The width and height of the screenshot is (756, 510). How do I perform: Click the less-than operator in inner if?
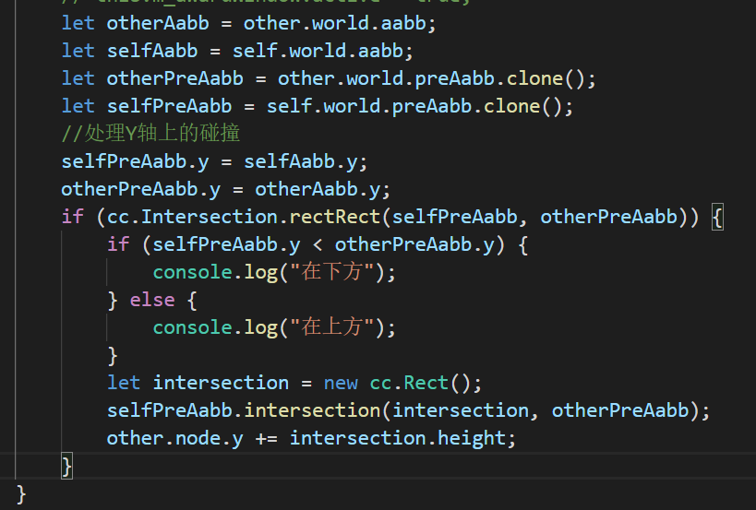(x=318, y=244)
